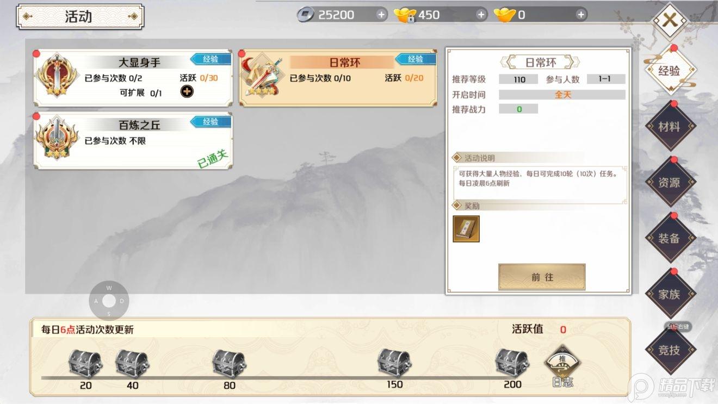Add silver coins with plus button
The image size is (718, 404).
click(x=381, y=15)
